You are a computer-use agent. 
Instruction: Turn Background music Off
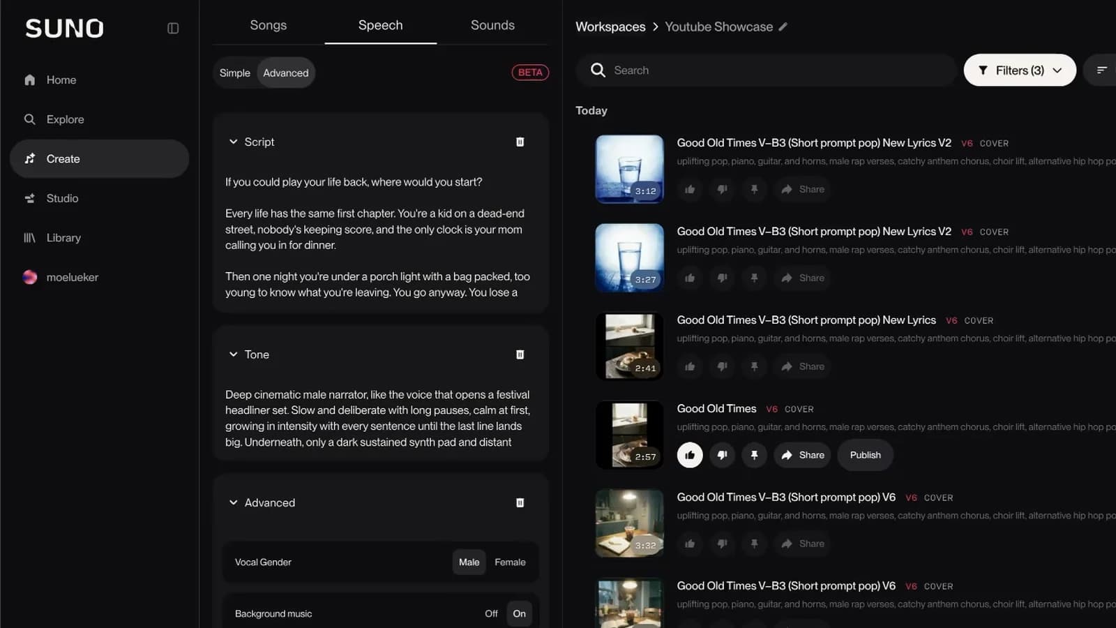pos(492,614)
